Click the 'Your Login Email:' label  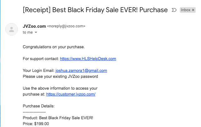pos(38,70)
